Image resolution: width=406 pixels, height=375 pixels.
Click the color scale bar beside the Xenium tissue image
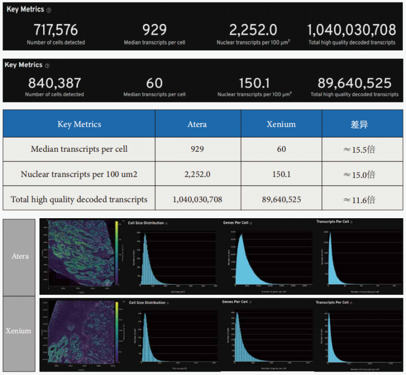(x=117, y=332)
